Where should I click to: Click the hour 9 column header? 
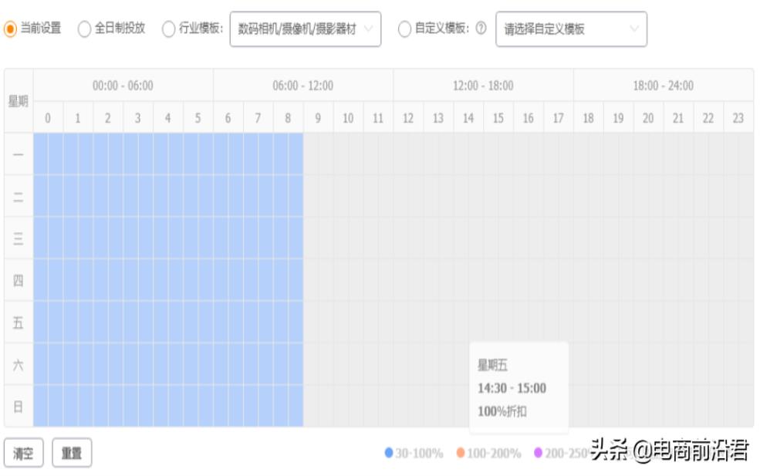pyautogui.click(x=318, y=118)
